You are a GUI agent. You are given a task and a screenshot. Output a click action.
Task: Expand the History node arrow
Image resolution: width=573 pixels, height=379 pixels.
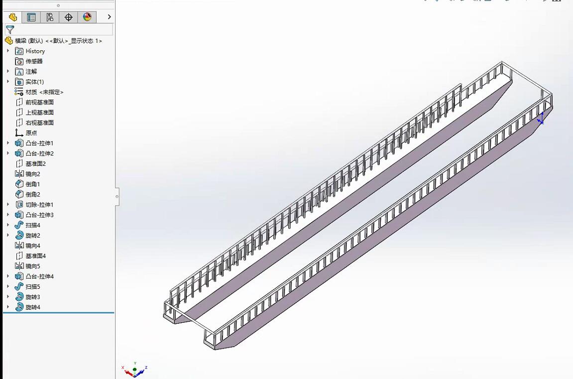click(x=8, y=51)
